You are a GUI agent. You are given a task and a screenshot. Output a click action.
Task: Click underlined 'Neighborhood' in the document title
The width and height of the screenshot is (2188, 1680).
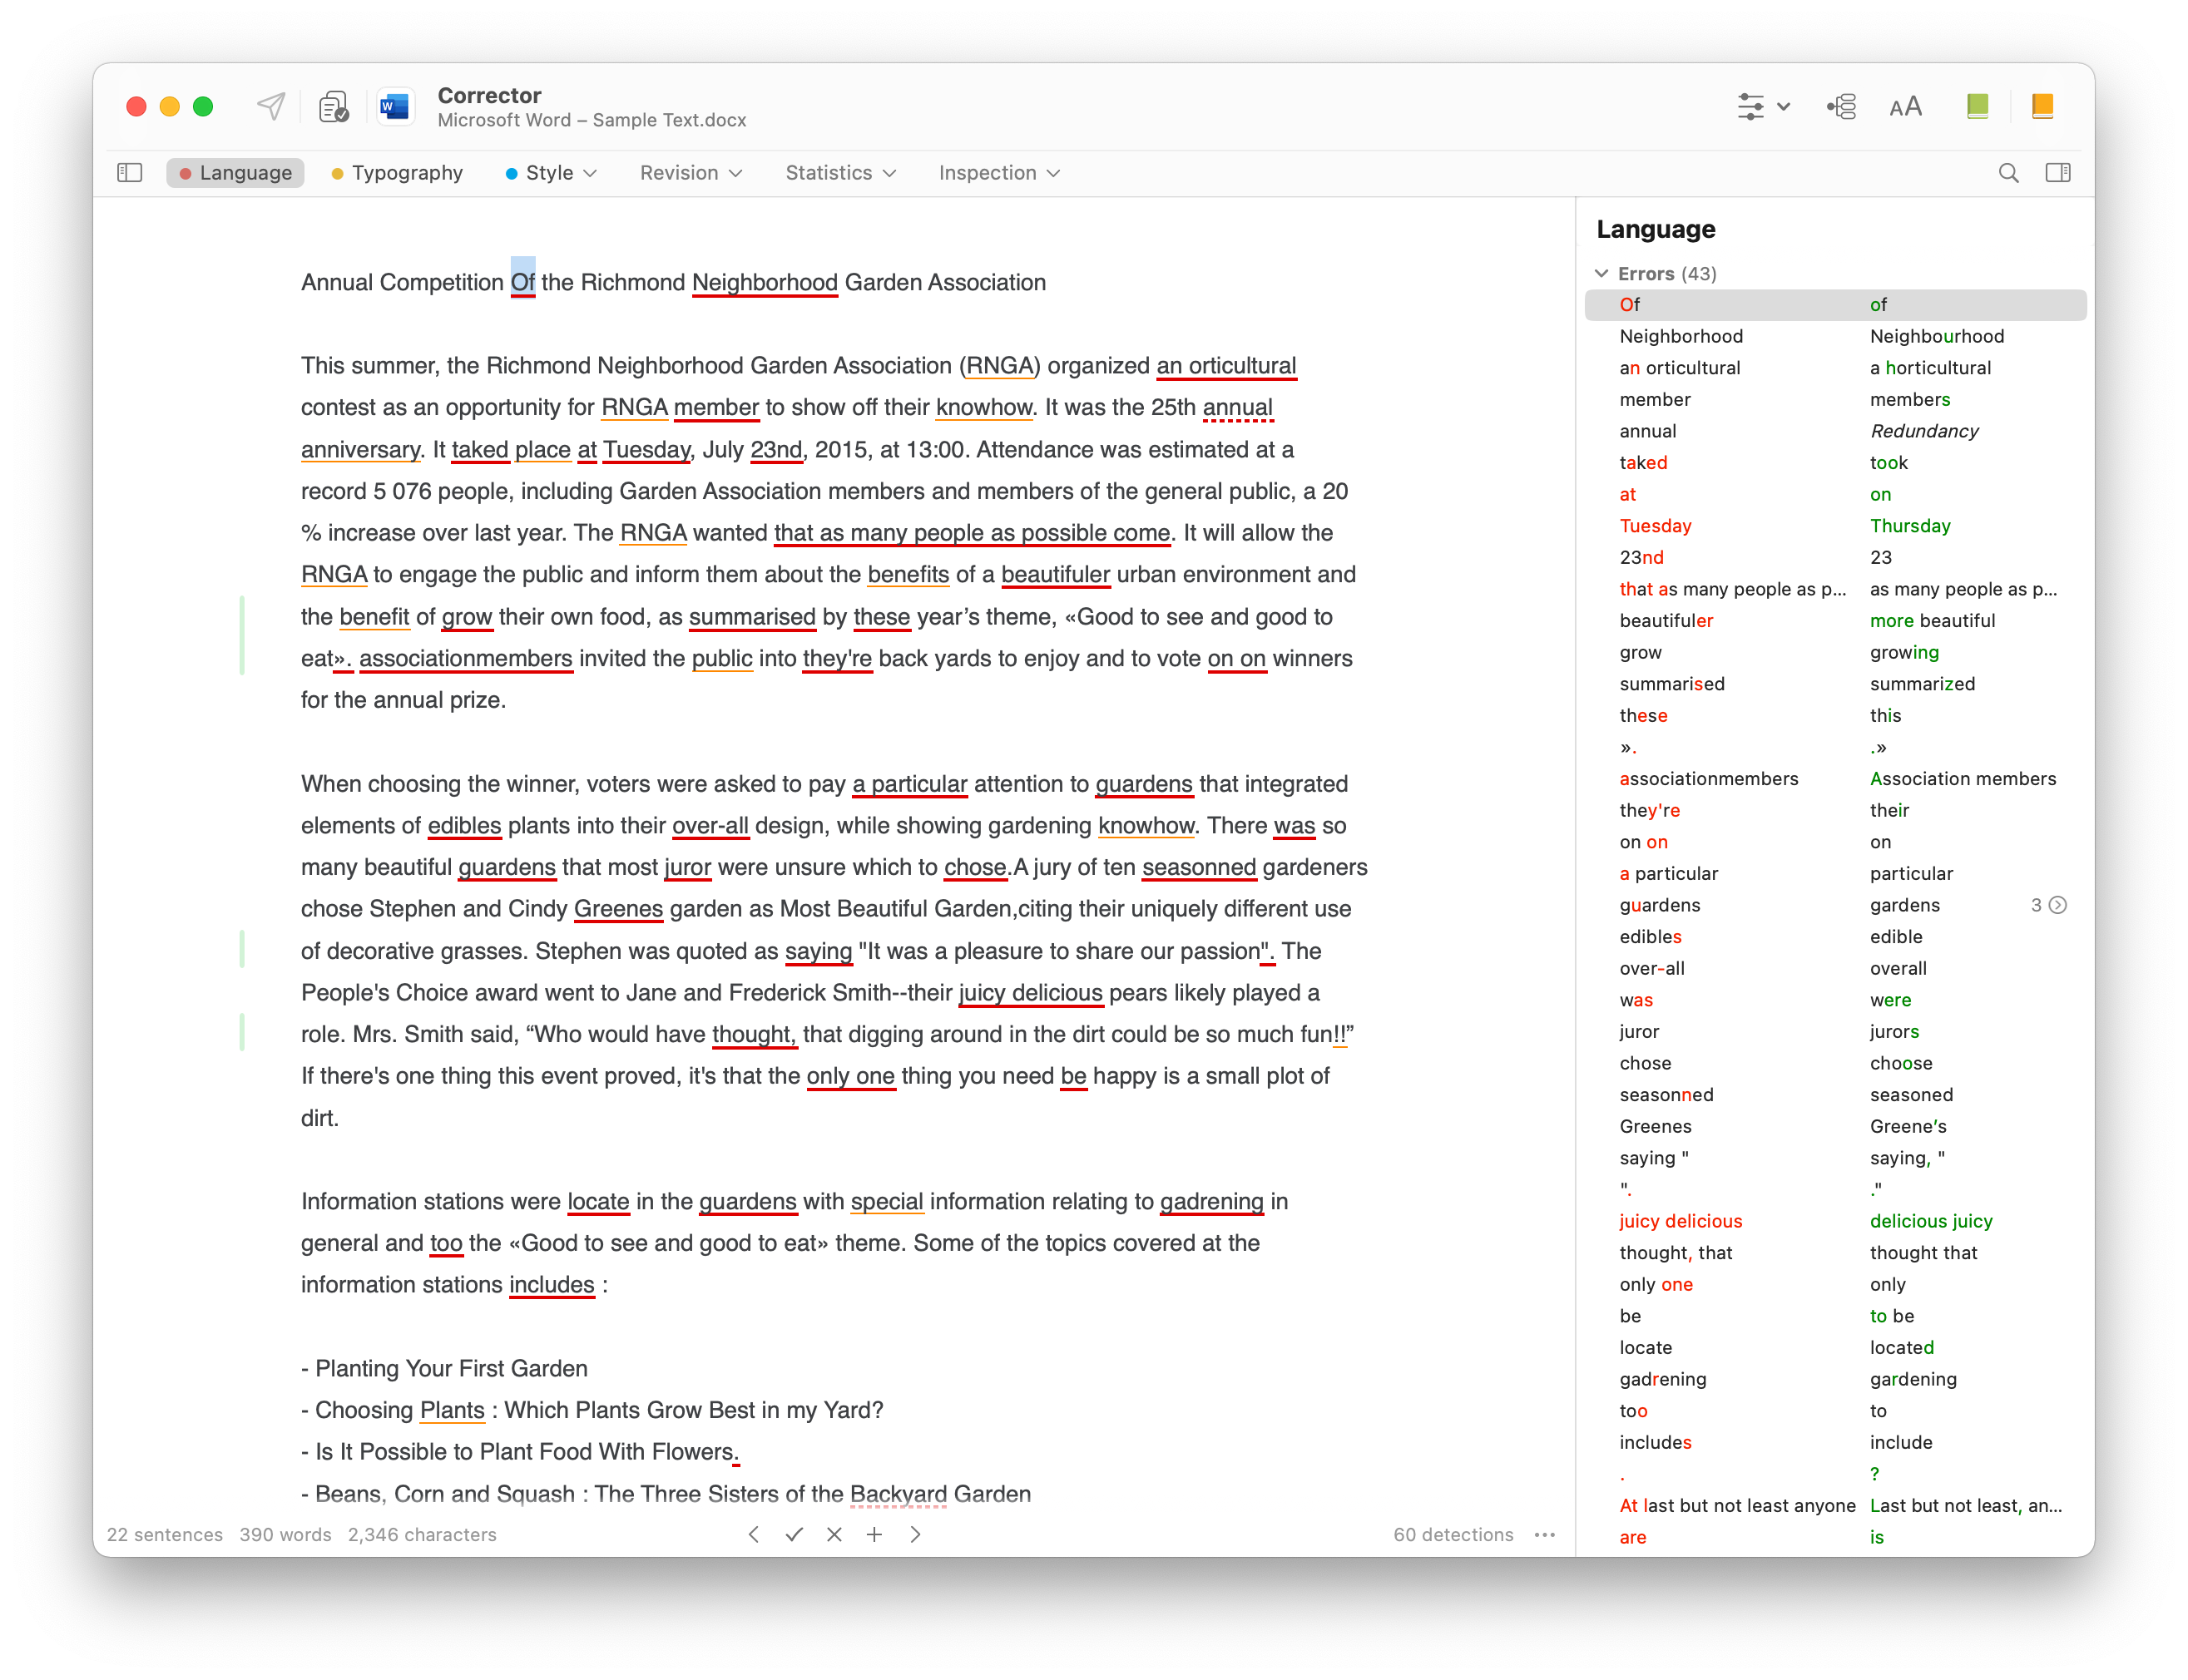tap(765, 283)
